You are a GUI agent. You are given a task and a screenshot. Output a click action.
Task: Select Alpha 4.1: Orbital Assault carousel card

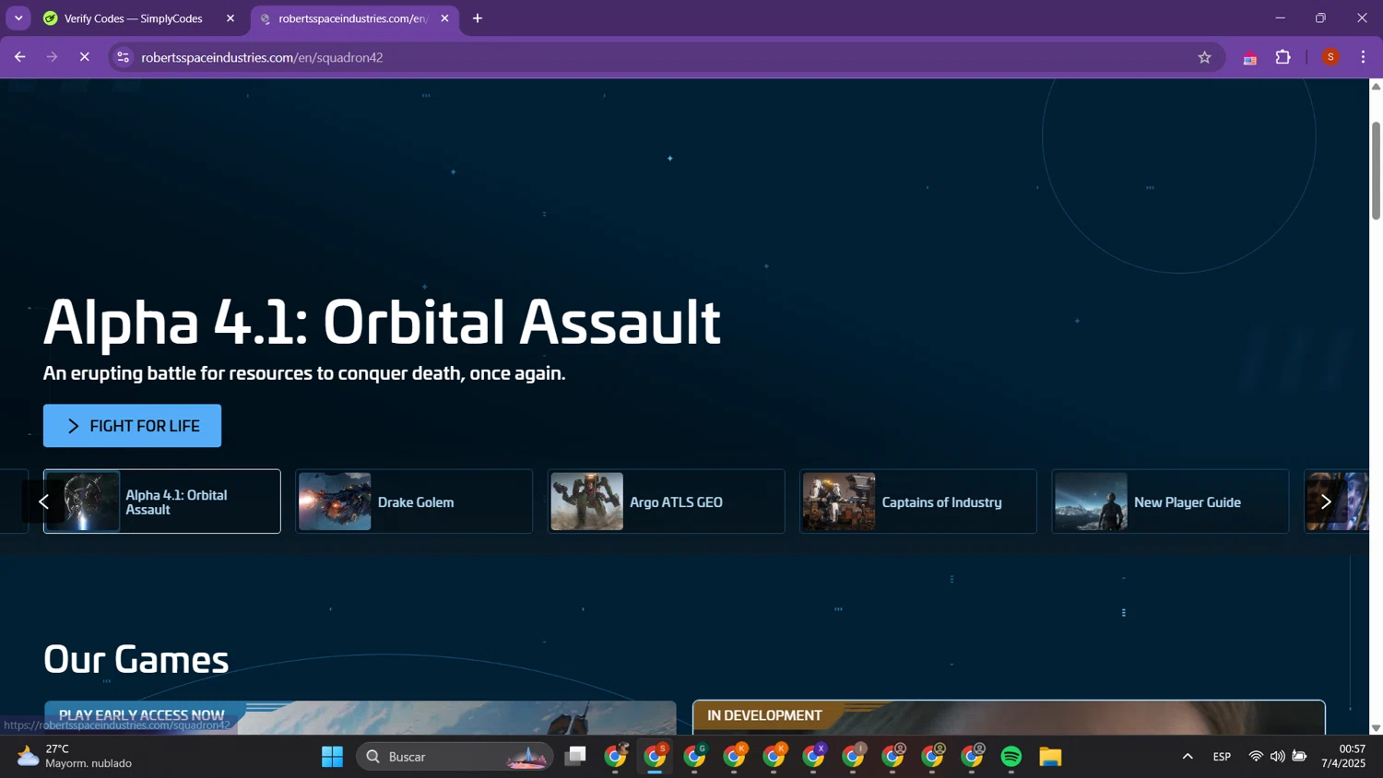pyautogui.click(x=162, y=501)
